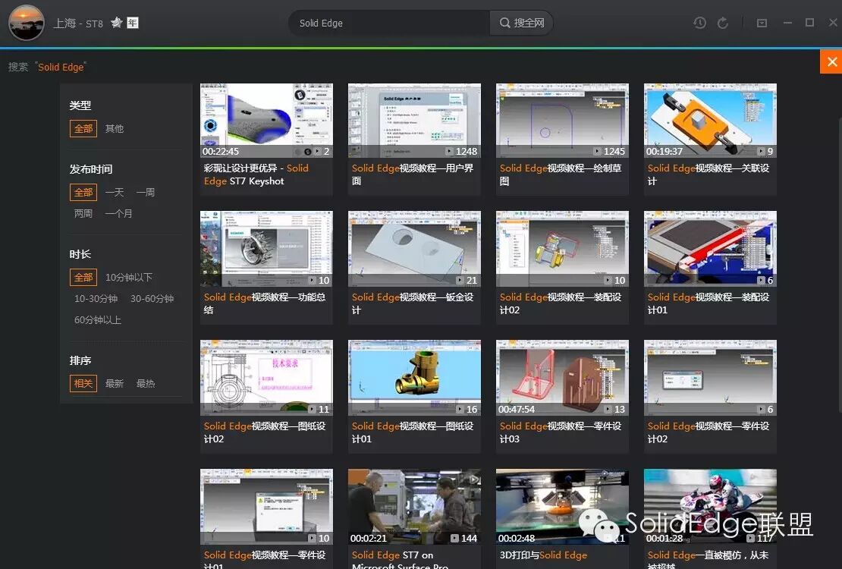Click title 3D打印与Solid Edge
The image size is (842, 569).
click(543, 555)
